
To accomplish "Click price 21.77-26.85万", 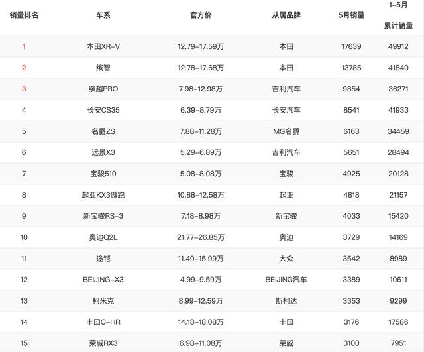I will pos(201,237).
